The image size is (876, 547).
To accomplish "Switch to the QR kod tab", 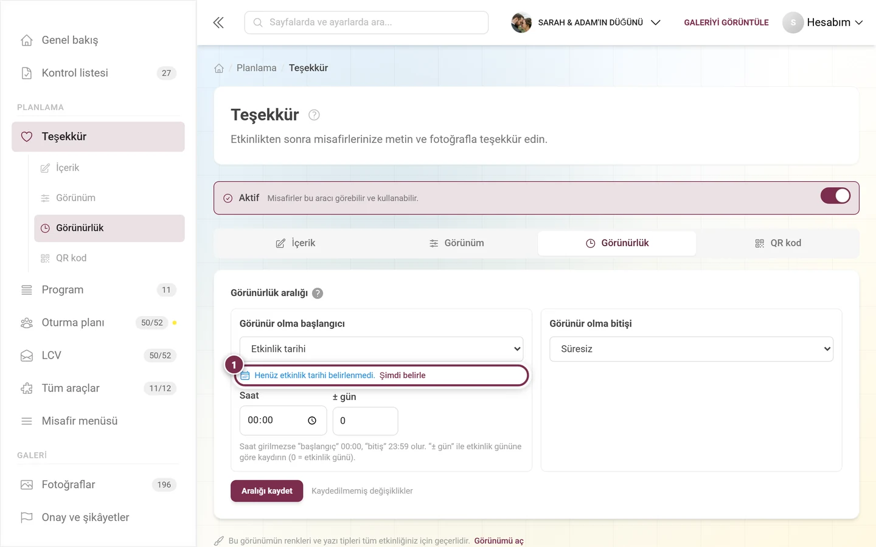I will coord(777,243).
